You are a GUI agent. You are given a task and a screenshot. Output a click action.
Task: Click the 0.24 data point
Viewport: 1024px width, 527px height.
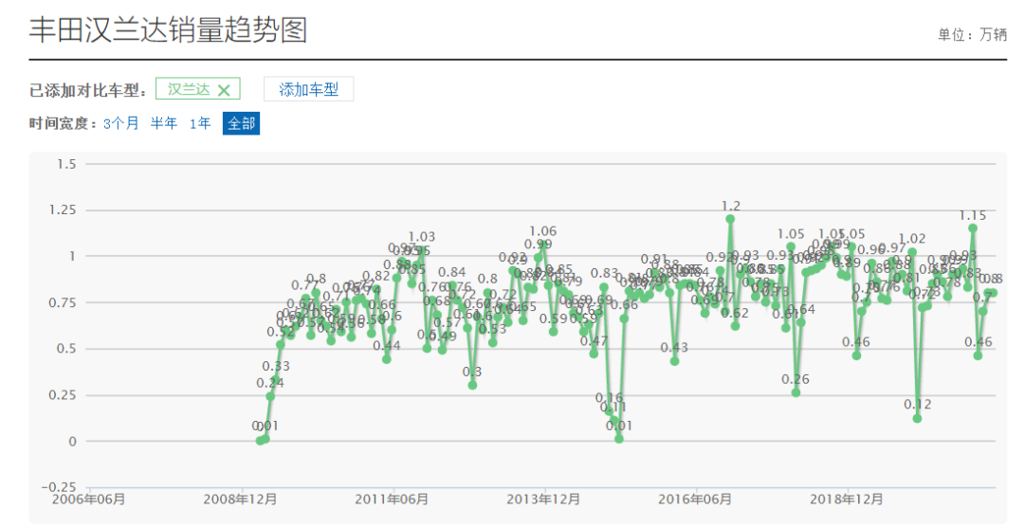tap(270, 396)
